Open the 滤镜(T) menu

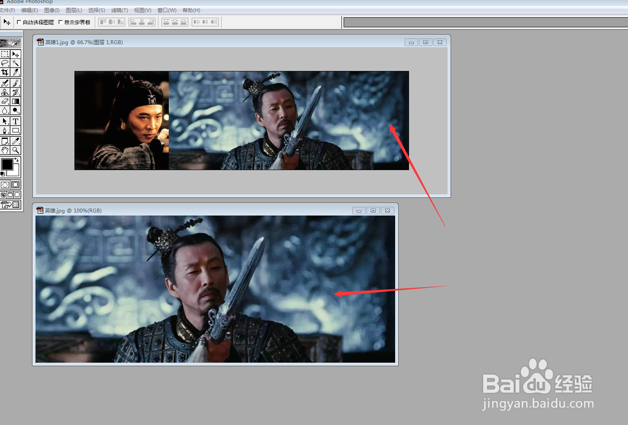[119, 10]
